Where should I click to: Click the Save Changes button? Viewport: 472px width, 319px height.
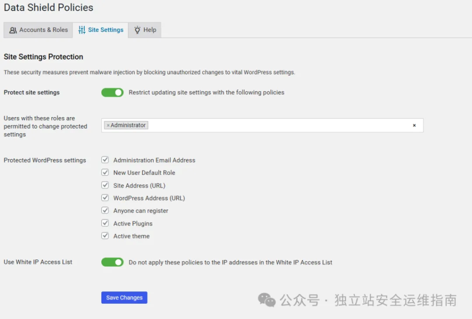[x=124, y=297]
